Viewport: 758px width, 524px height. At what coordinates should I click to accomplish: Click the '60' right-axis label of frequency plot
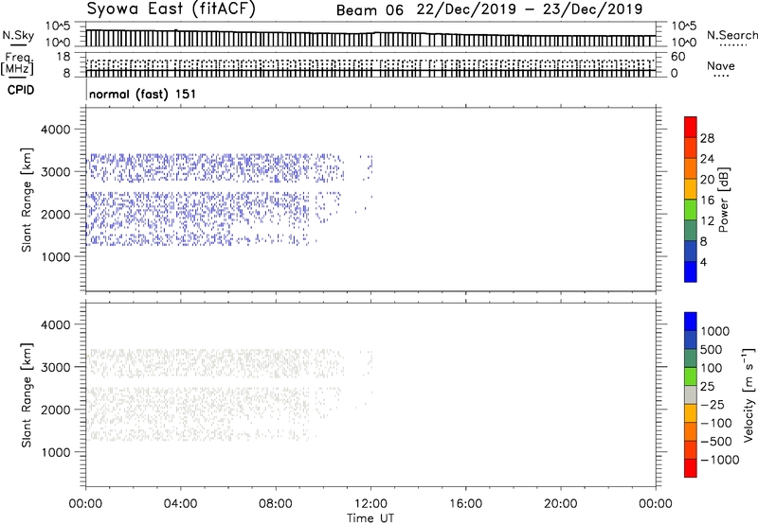(x=678, y=57)
